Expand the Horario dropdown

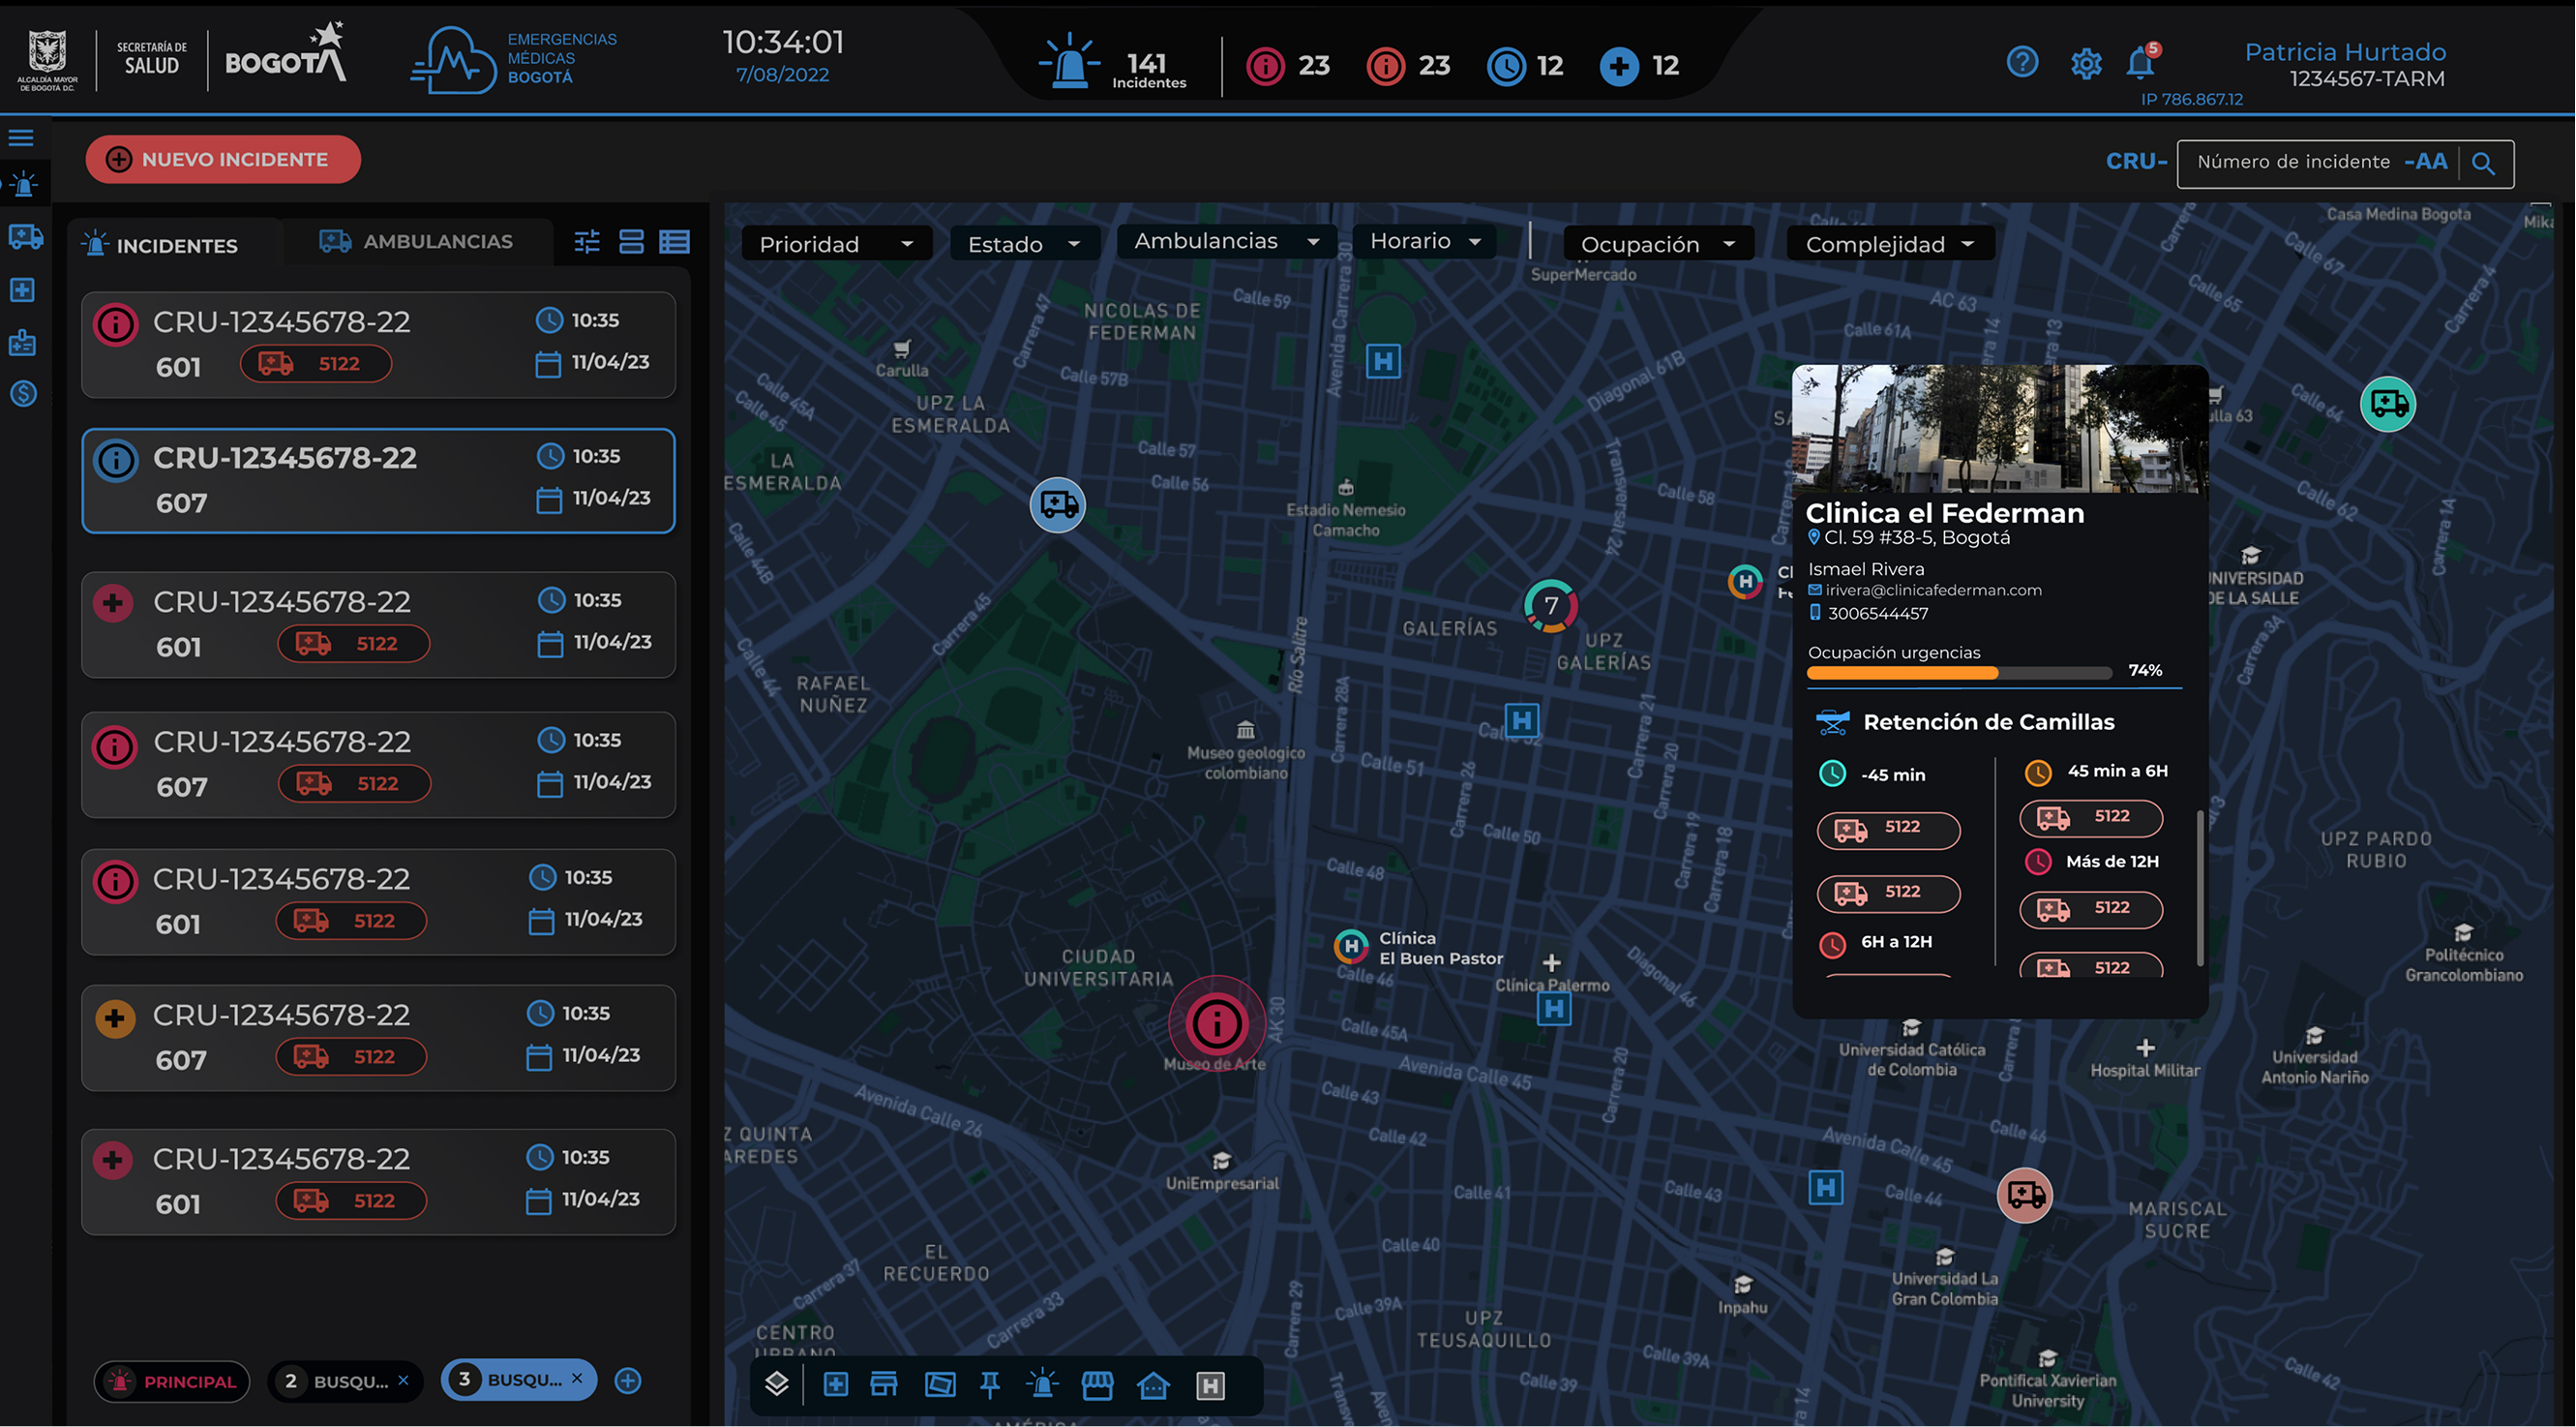click(1424, 241)
